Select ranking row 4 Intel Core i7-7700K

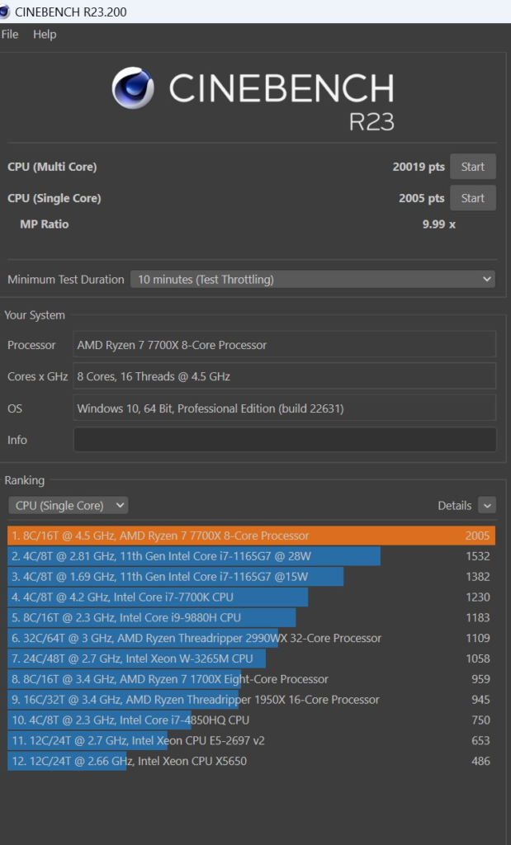click(x=251, y=597)
